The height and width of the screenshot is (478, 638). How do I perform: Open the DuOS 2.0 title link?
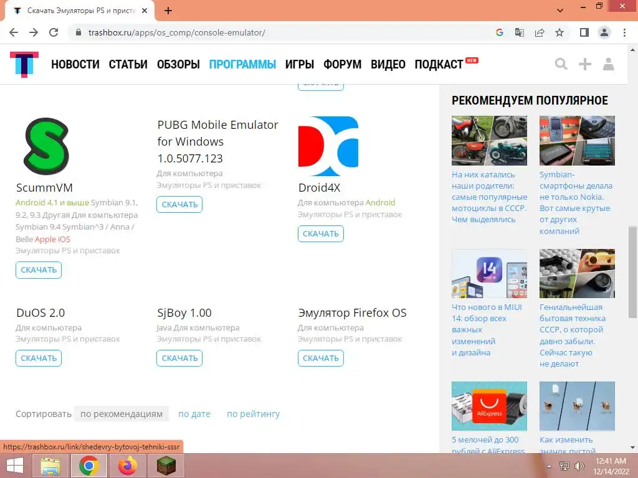[x=40, y=313]
